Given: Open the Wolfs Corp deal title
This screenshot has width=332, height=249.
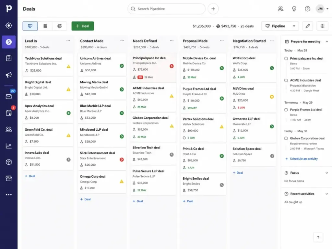Looking at the screenshot, I should tap(244, 58).
